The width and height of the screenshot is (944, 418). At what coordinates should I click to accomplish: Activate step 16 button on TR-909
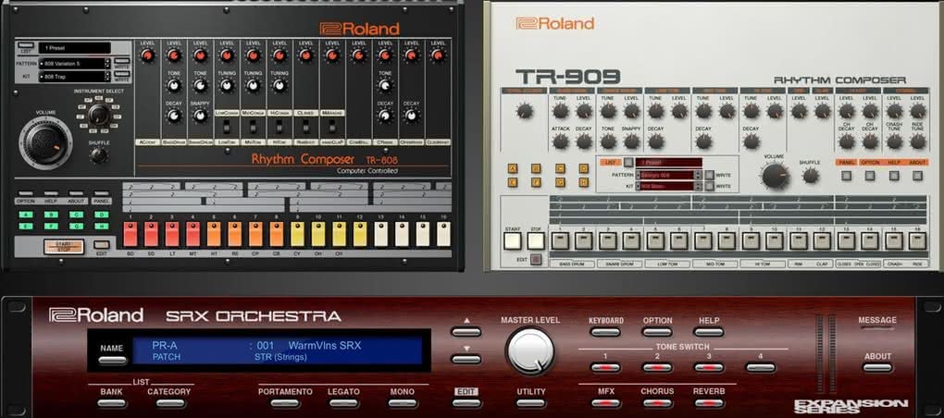917,241
